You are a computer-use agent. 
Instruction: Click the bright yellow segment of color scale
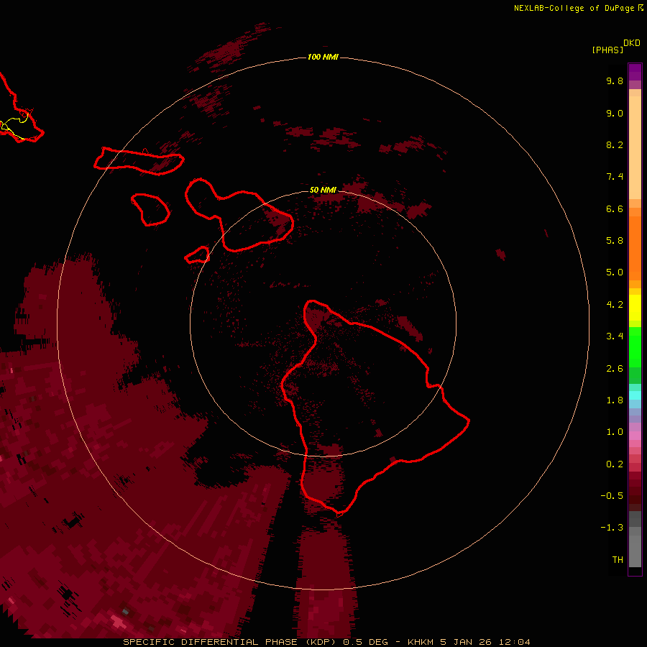point(635,308)
